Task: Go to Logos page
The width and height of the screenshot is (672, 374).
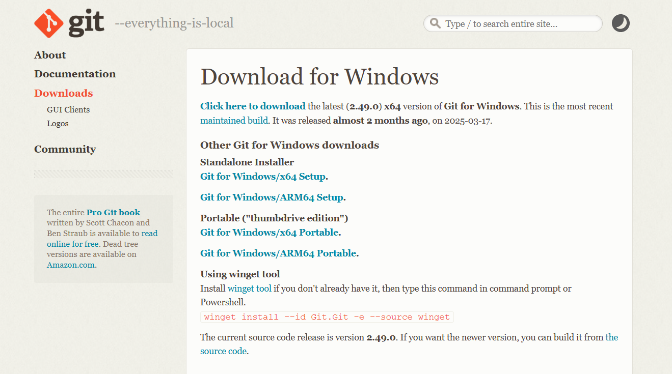Action: (x=58, y=123)
